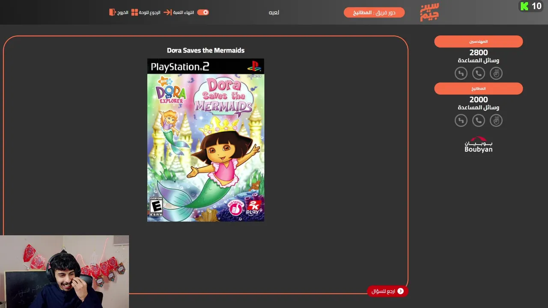Screen dimensions: 548x308
Task: Click the exit door icon beside الخروج
Action: [112, 12]
